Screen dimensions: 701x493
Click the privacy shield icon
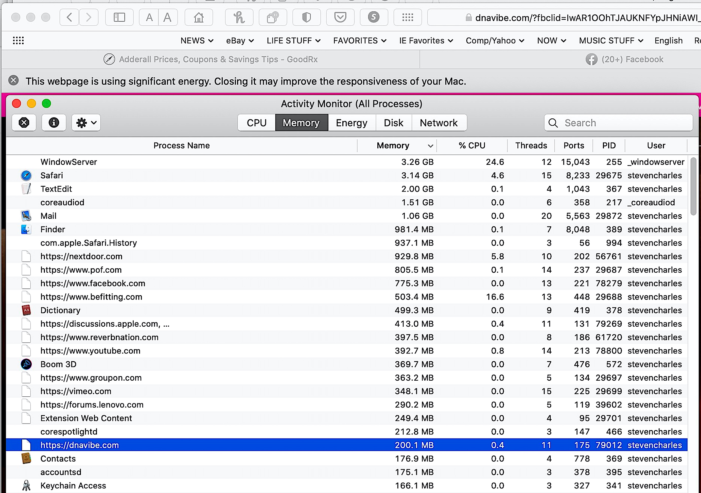[306, 17]
